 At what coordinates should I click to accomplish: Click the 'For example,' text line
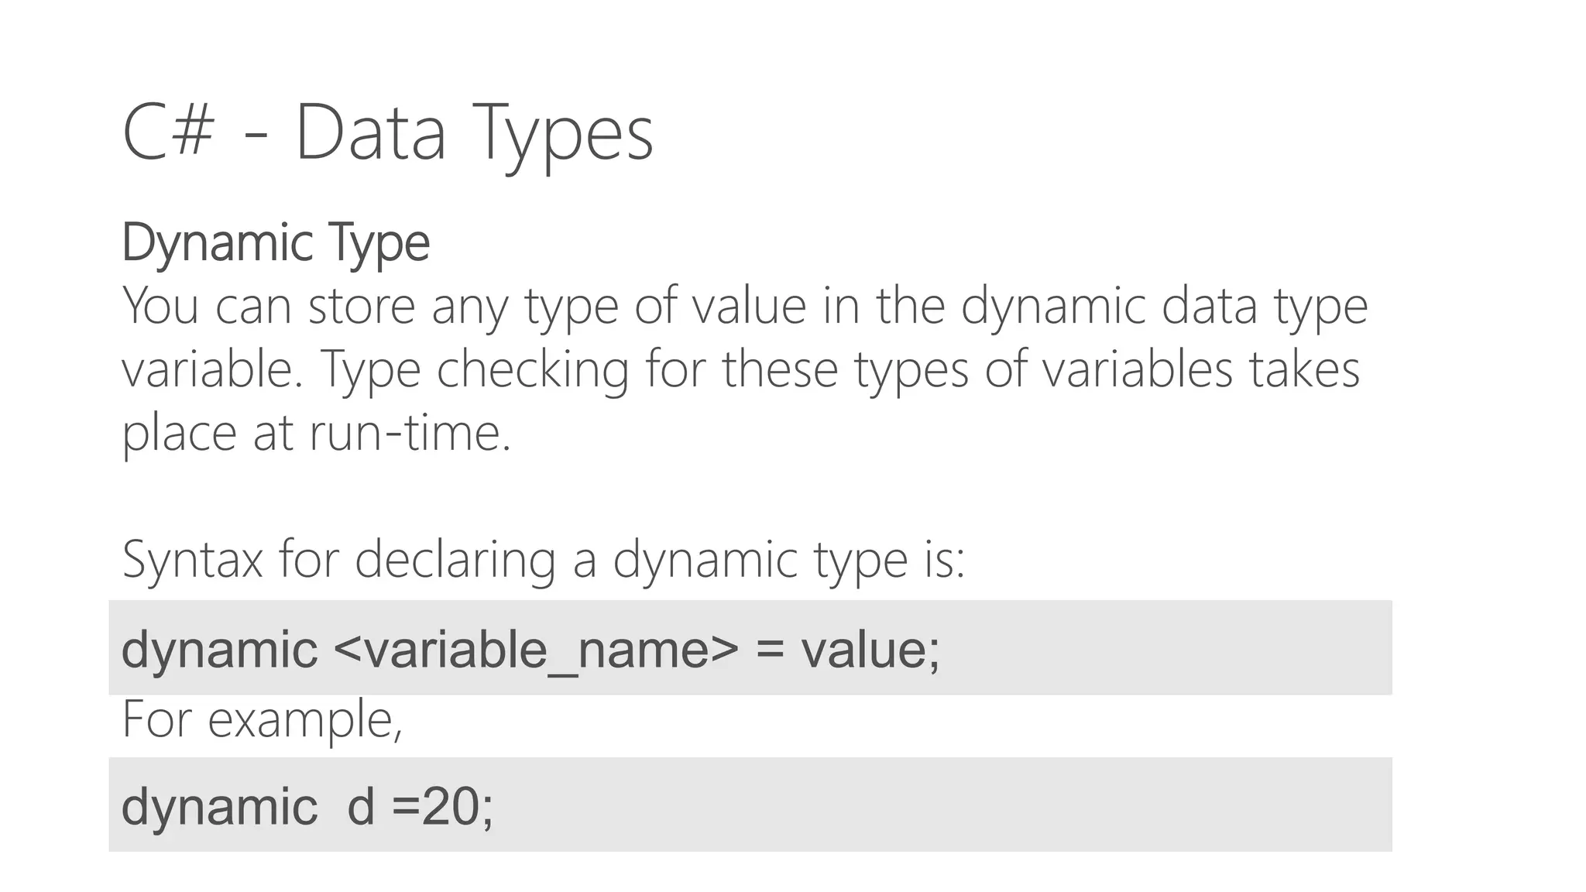[263, 719]
